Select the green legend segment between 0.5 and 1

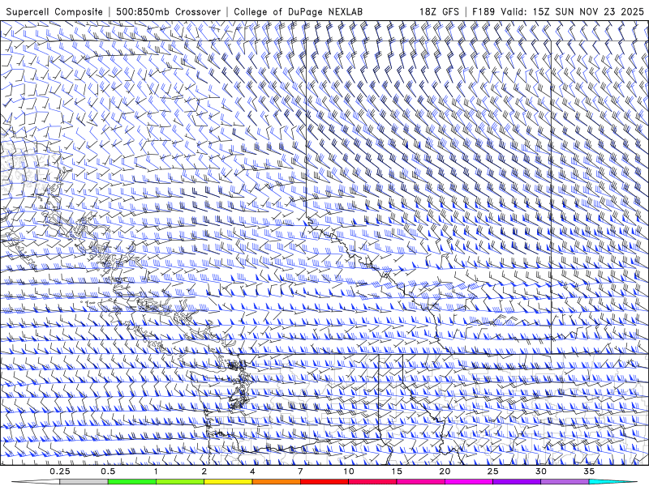pyautogui.click(x=132, y=482)
